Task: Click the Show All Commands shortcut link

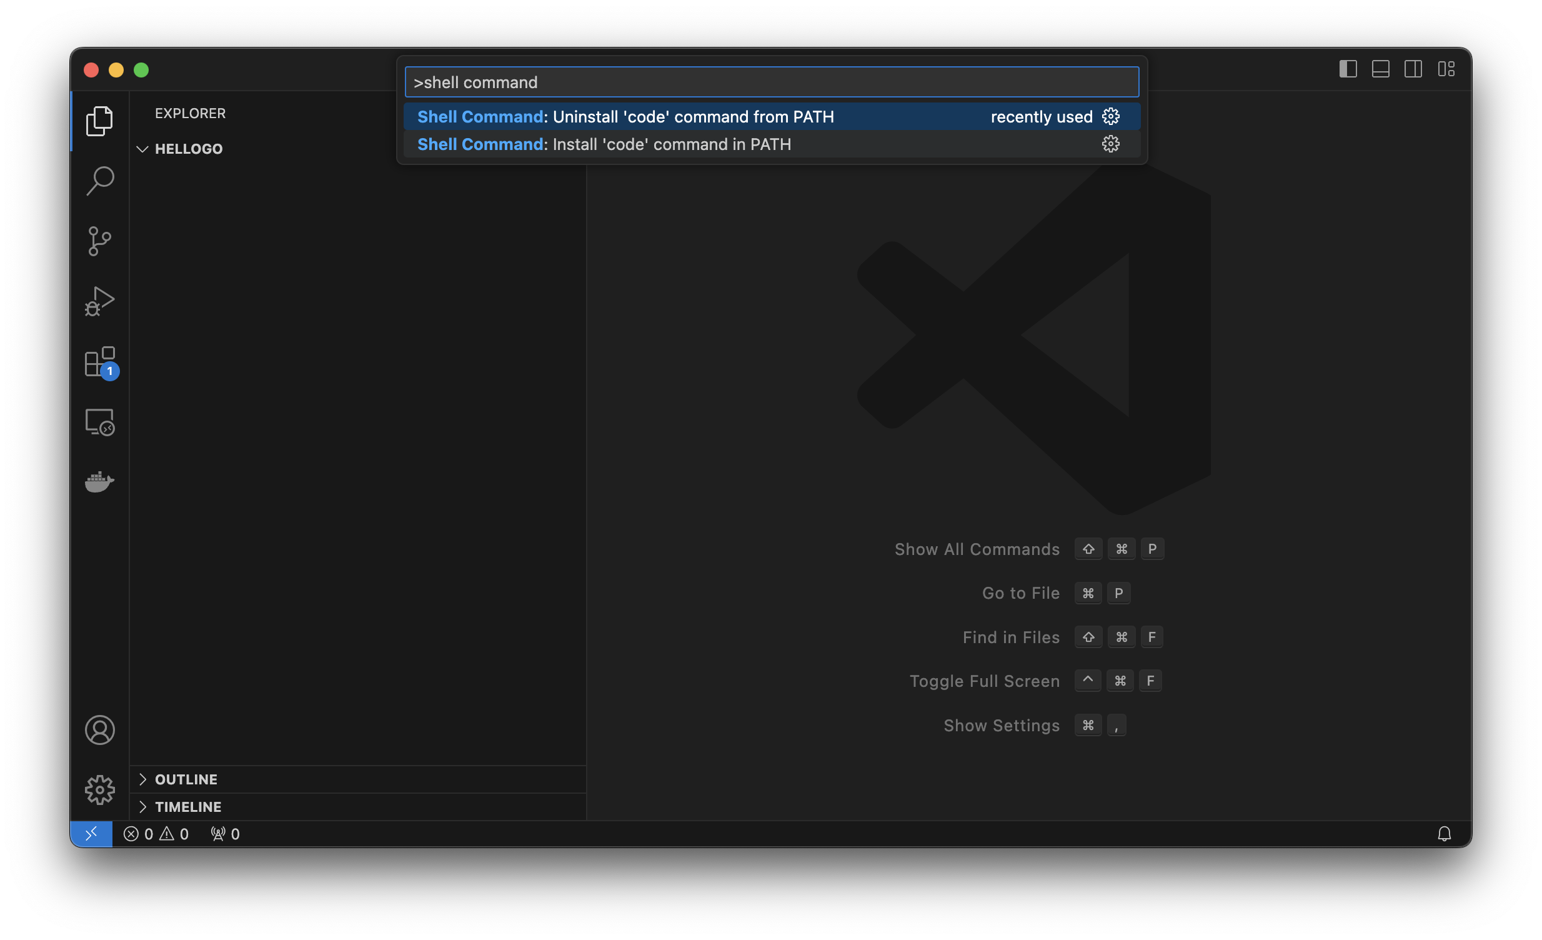Action: click(977, 549)
